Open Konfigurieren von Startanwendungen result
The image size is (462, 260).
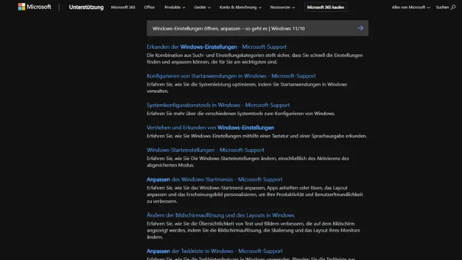click(231, 76)
